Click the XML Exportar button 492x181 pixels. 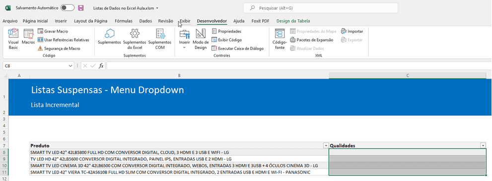pyautogui.click(x=351, y=40)
